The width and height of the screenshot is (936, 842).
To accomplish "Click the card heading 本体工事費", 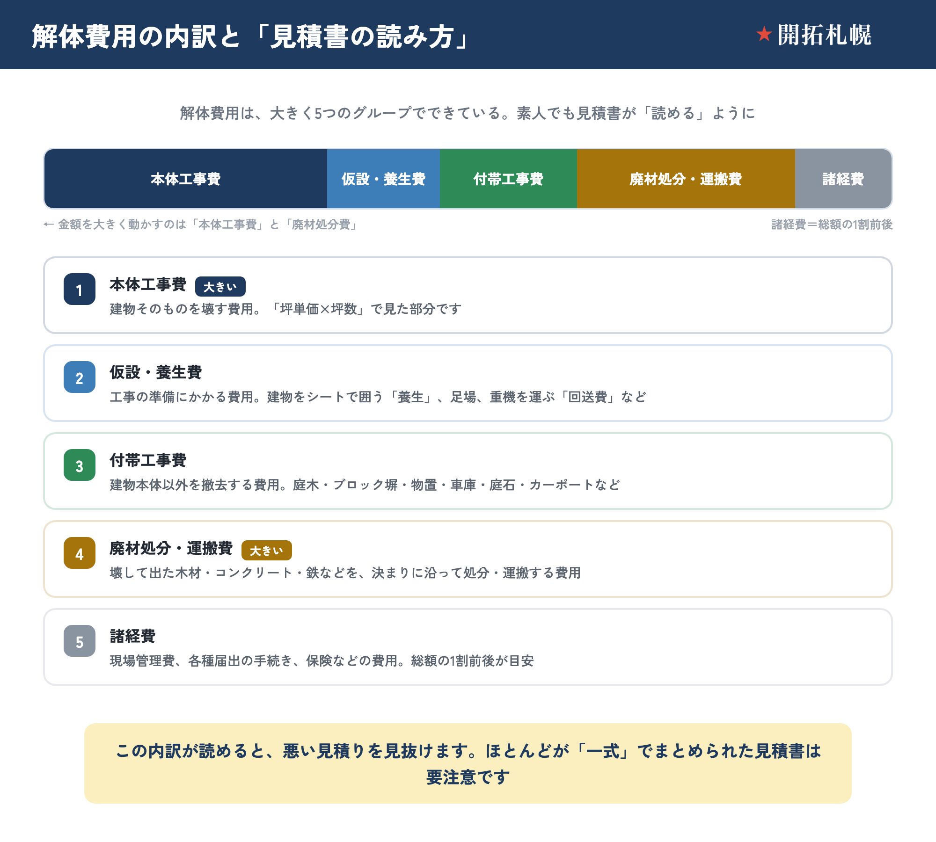I will 148,284.
